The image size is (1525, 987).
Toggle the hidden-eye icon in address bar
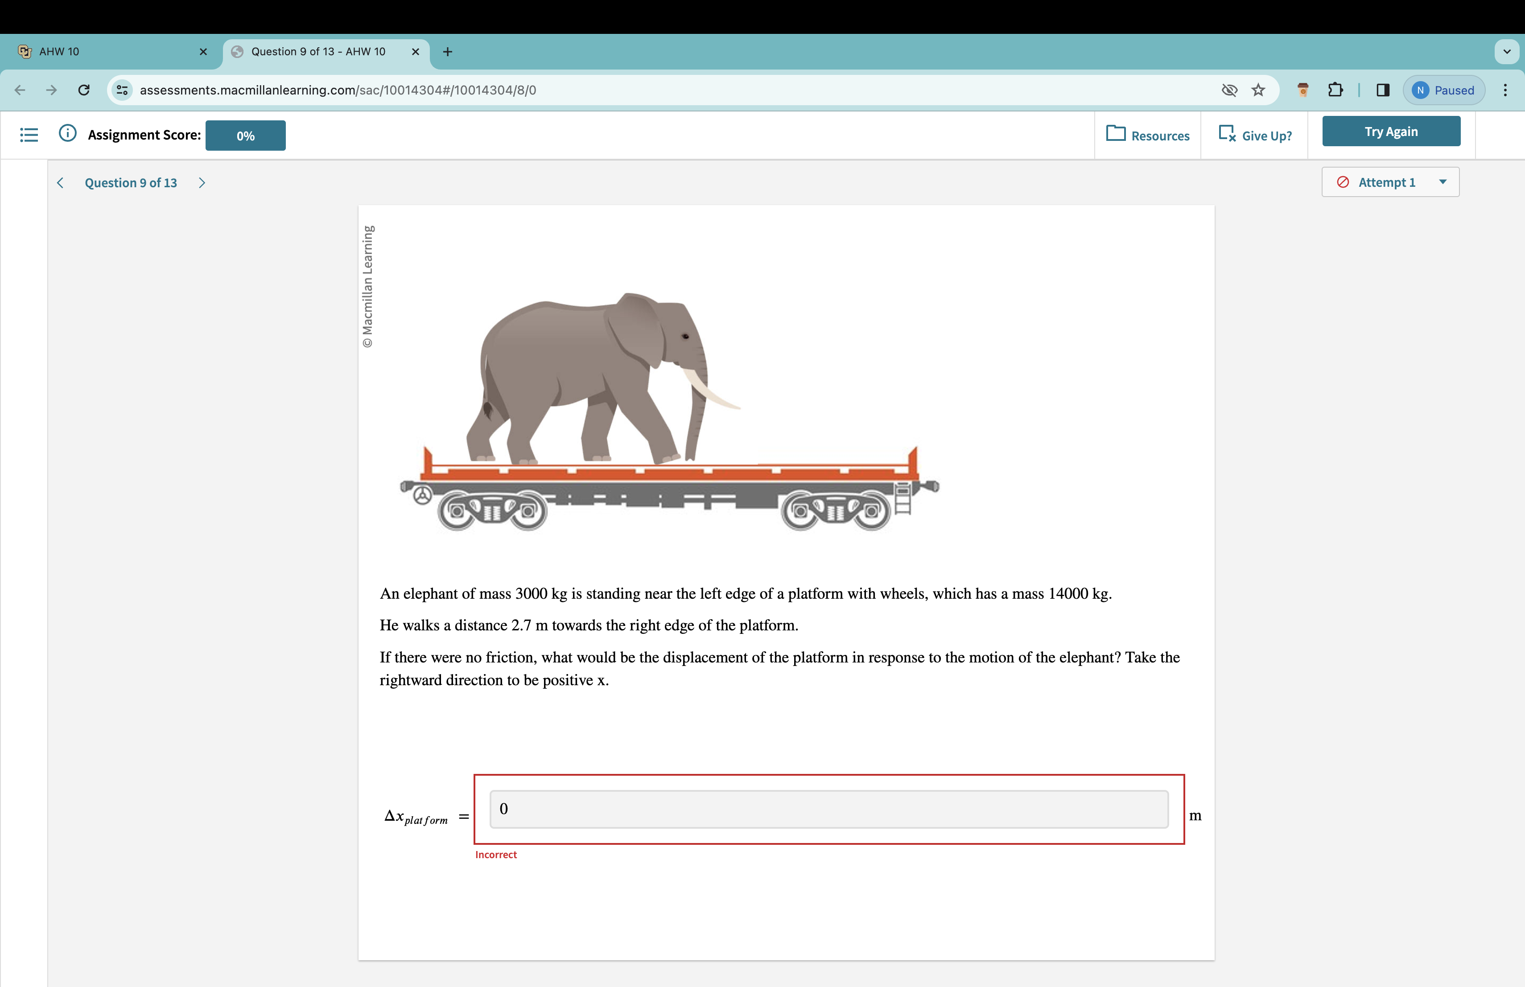(x=1230, y=90)
